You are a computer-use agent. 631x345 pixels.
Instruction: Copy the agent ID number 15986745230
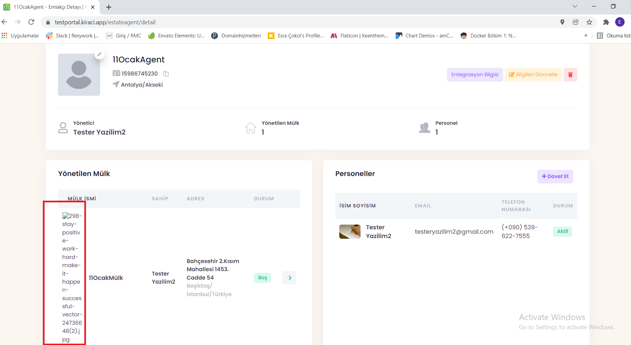pos(166,74)
